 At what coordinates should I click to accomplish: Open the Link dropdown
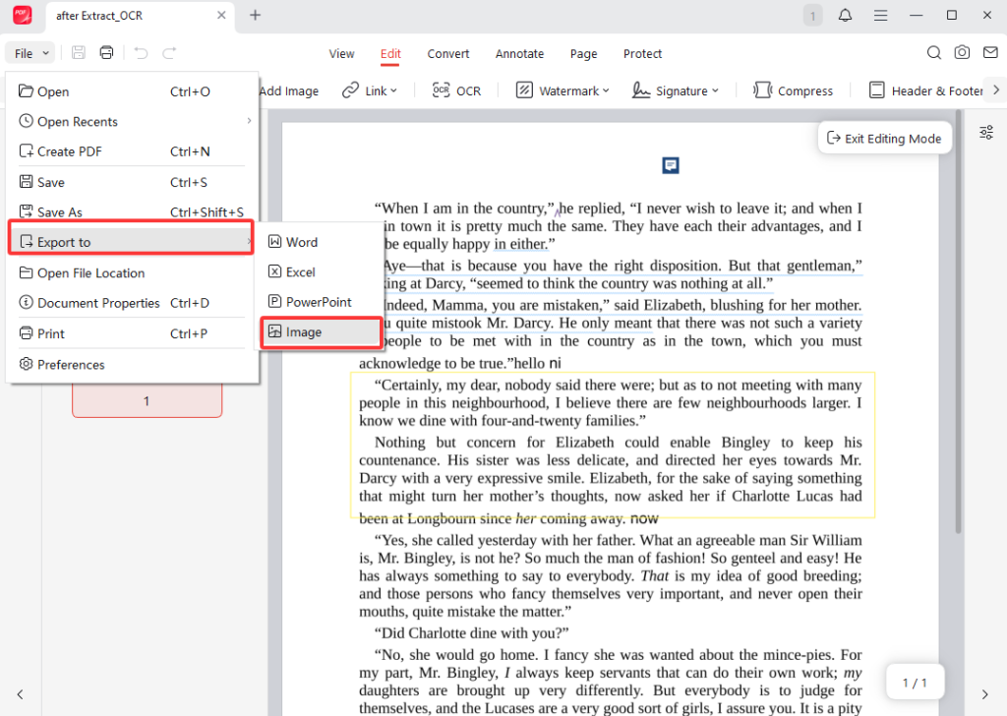370,90
